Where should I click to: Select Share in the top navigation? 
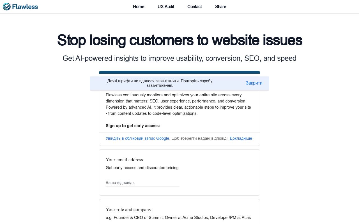[220, 7]
